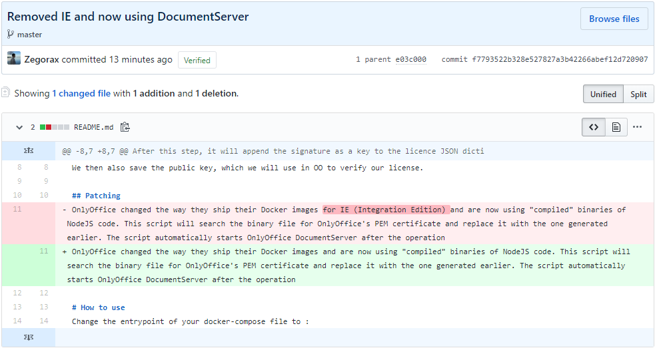Click the '# How to use' heading line
The width and height of the screenshot is (655, 352).
(98, 307)
